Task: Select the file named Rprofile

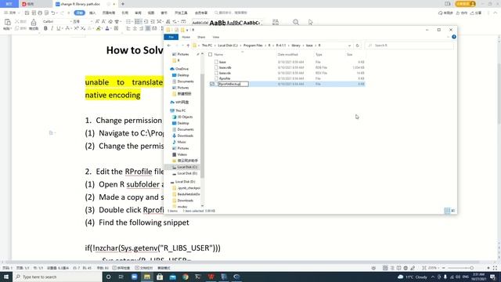Action: (x=225, y=78)
